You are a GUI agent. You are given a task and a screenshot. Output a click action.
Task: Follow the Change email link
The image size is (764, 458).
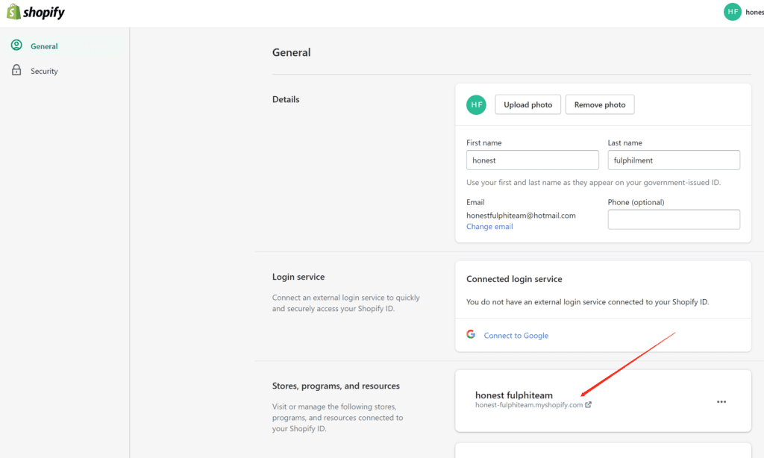[x=489, y=227]
